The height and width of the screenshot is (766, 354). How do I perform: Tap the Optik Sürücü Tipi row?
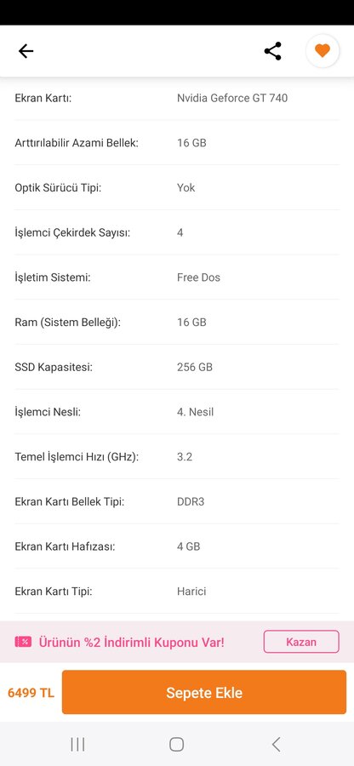tap(177, 187)
